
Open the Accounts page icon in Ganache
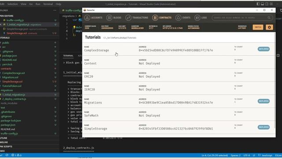tap(87, 18)
